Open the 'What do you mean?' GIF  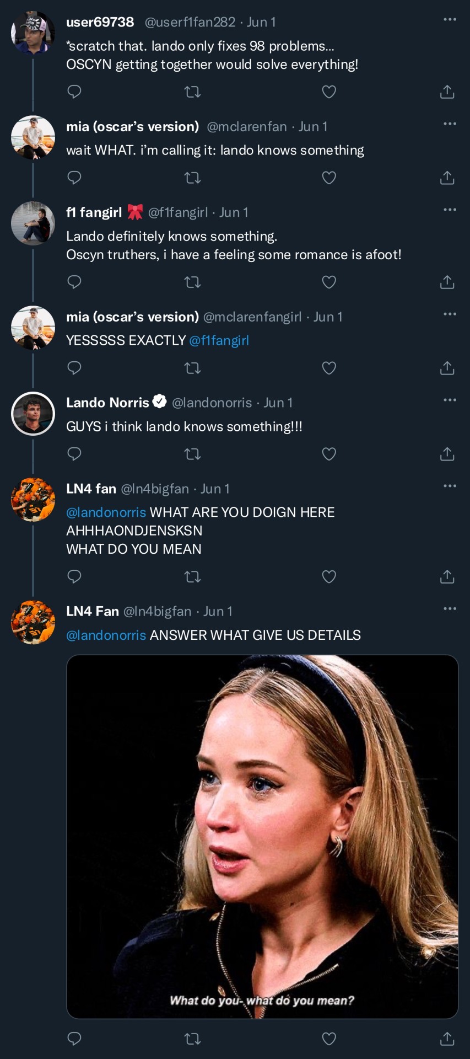[x=262, y=836]
